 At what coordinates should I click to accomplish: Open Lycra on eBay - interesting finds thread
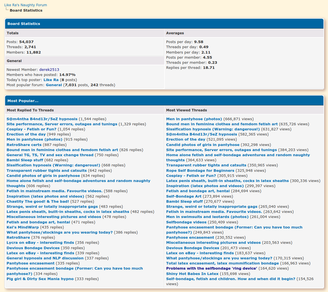point(40,243)
